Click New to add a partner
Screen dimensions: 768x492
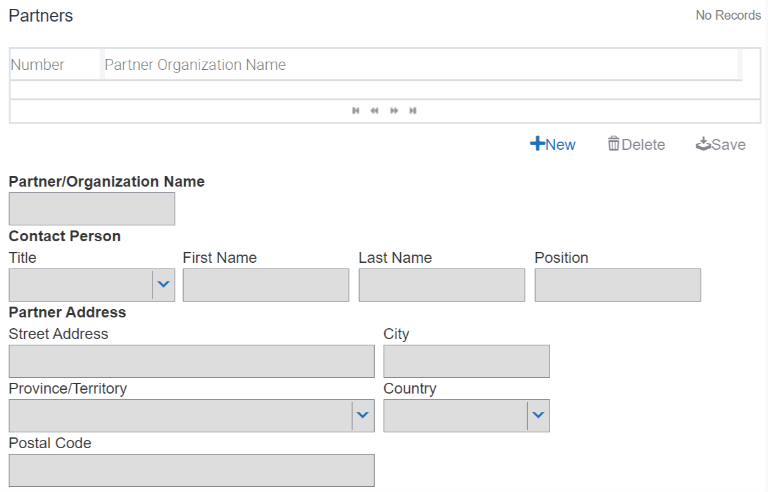pyautogui.click(x=553, y=145)
